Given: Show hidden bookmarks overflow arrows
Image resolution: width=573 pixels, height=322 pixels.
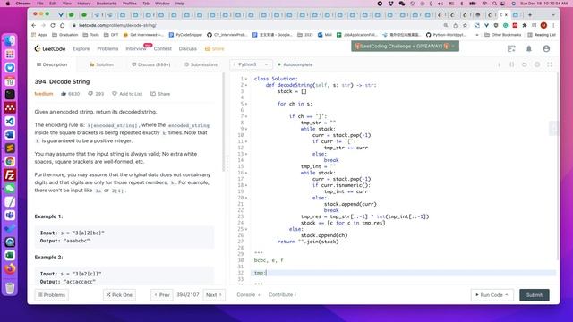Looking at the screenshot, I should 477,35.
